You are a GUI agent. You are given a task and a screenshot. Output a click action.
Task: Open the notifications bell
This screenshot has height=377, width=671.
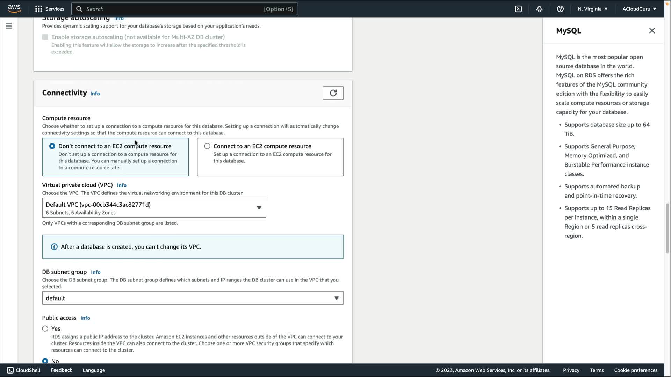[x=539, y=9]
